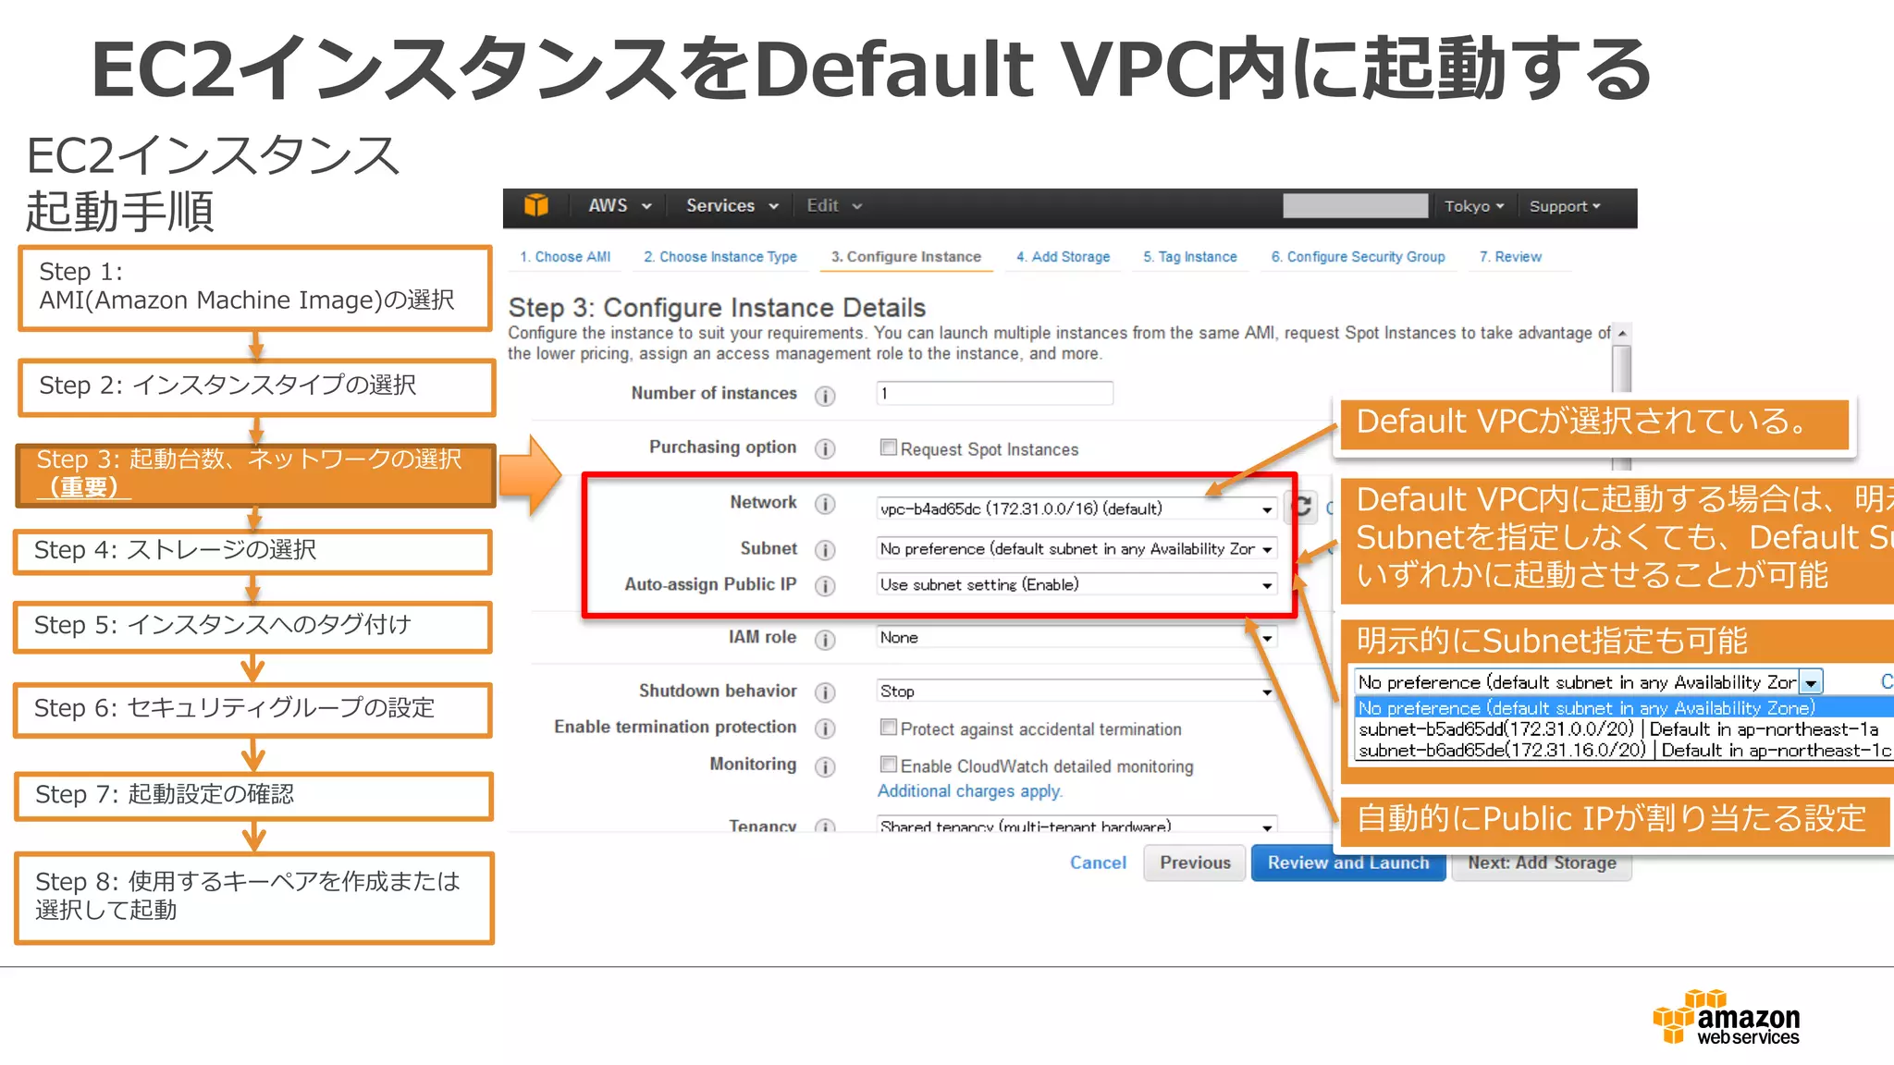Image resolution: width=1894 pixels, height=1065 pixels.
Task: Enable Request Spot Instances checkbox
Action: click(888, 447)
